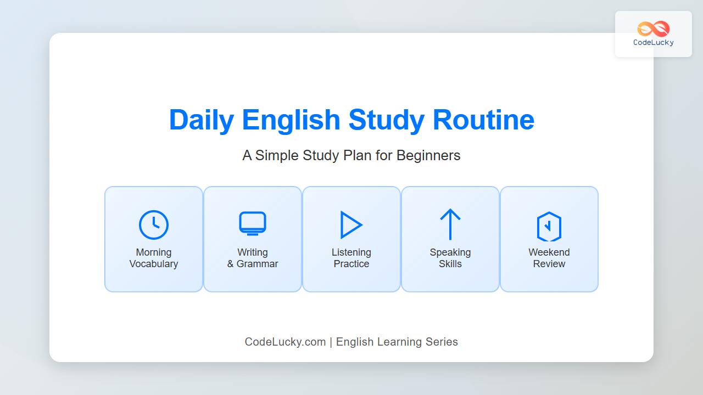703x395 pixels.
Task: Click the hexagon badge icon for Weekend Review
Action: point(549,227)
